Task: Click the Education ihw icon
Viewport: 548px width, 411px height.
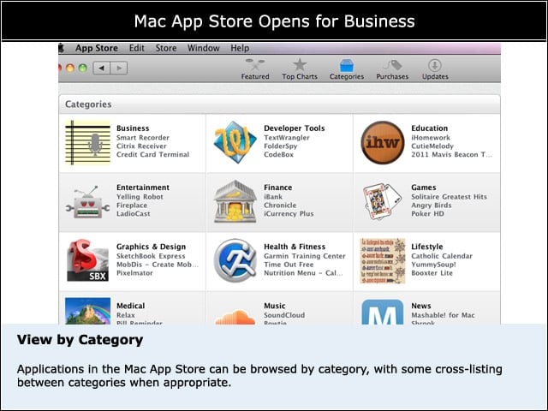Action: (x=383, y=142)
